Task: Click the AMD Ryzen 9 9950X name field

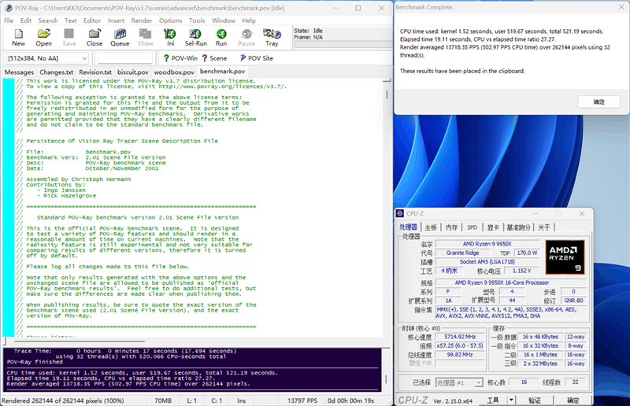Action: point(487,244)
